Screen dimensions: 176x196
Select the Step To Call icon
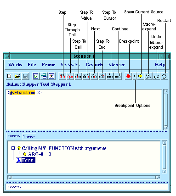(x=78, y=76)
